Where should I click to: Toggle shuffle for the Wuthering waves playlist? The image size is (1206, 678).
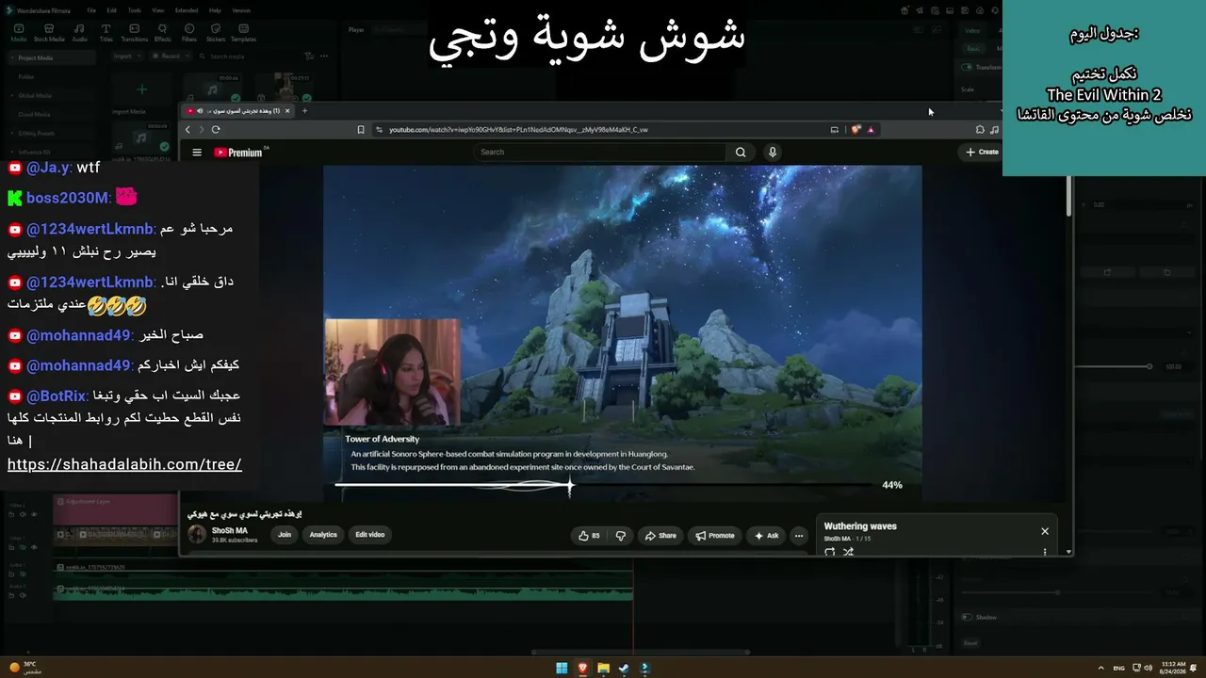(848, 552)
